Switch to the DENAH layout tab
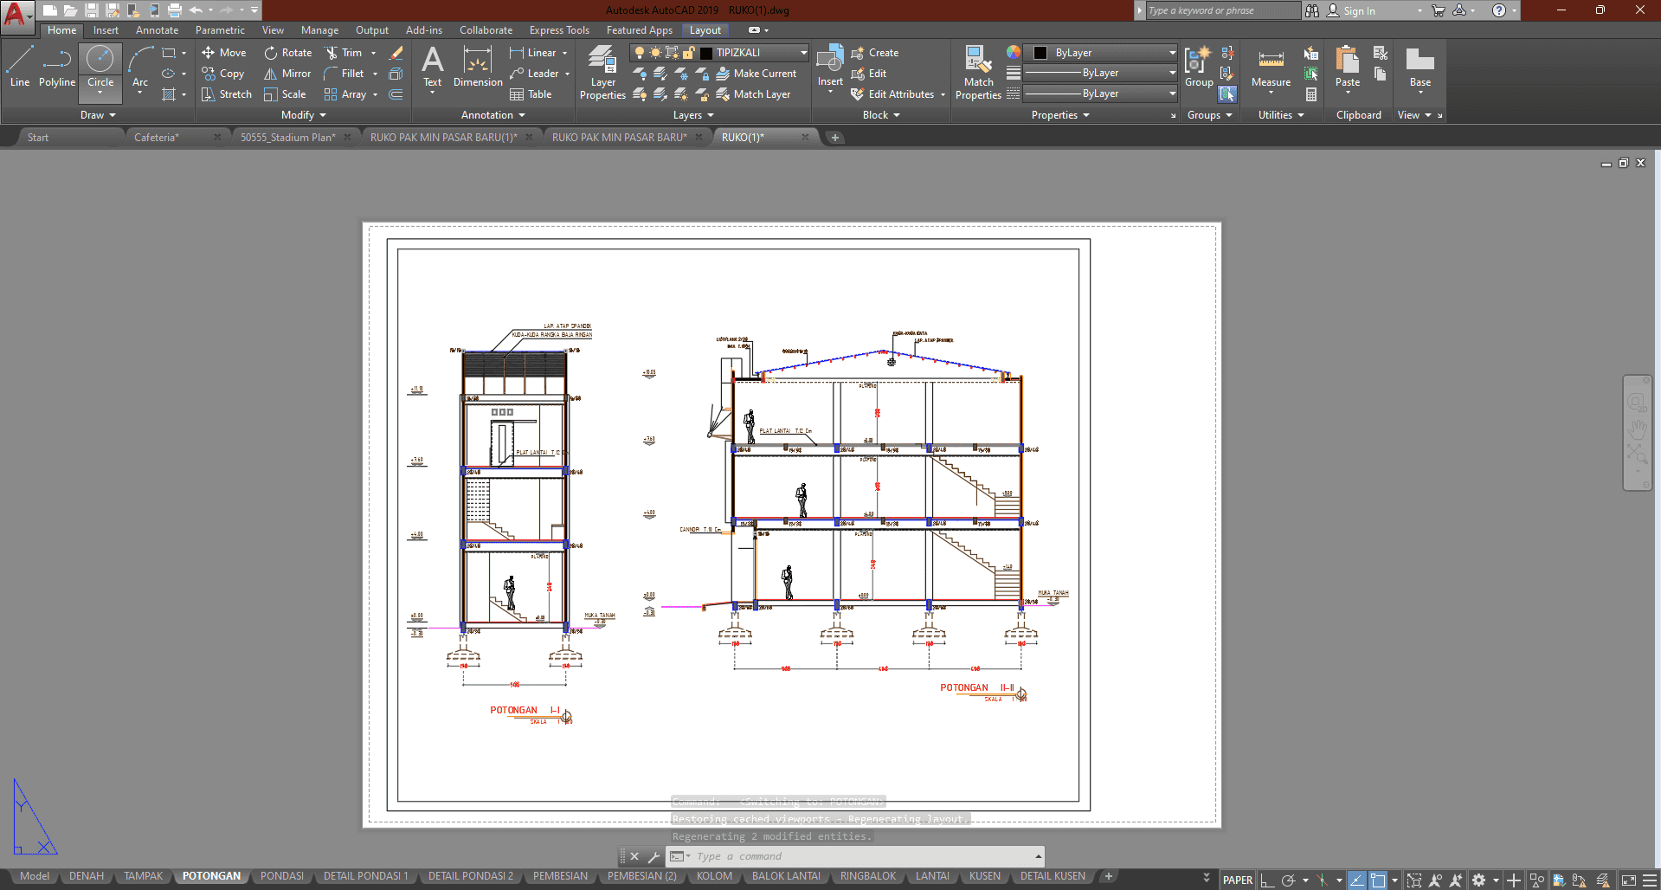The image size is (1661, 890). (87, 876)
